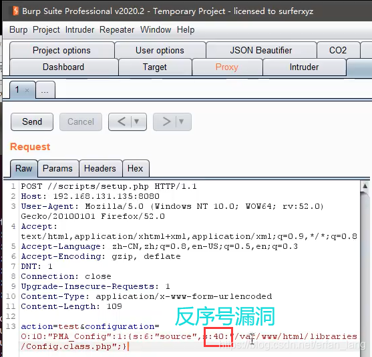Click the 'Accept:' header name on line 4

pos(39,226)
